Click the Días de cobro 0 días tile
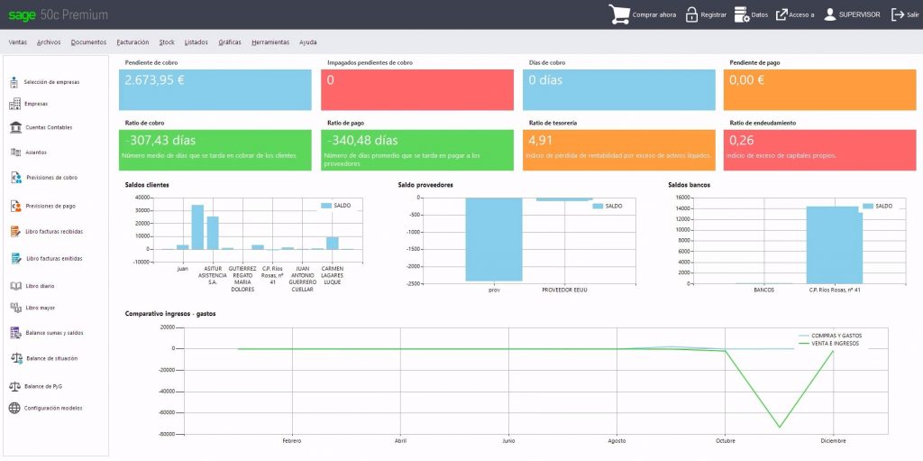Image resolution: width=923 pixels, height=461 pixels. tap(618, 89)
